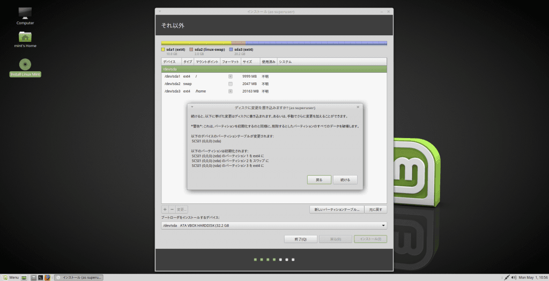Select the Install Linux Mint desktop icon
The height and width of the screenshot is (281, 549).
[25, 68]
